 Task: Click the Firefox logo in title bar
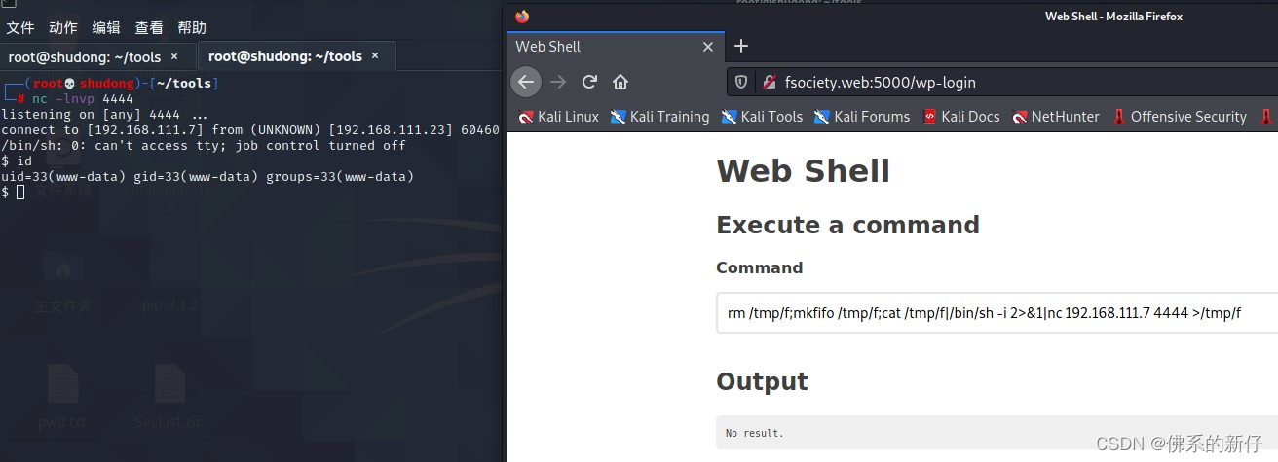523,16
